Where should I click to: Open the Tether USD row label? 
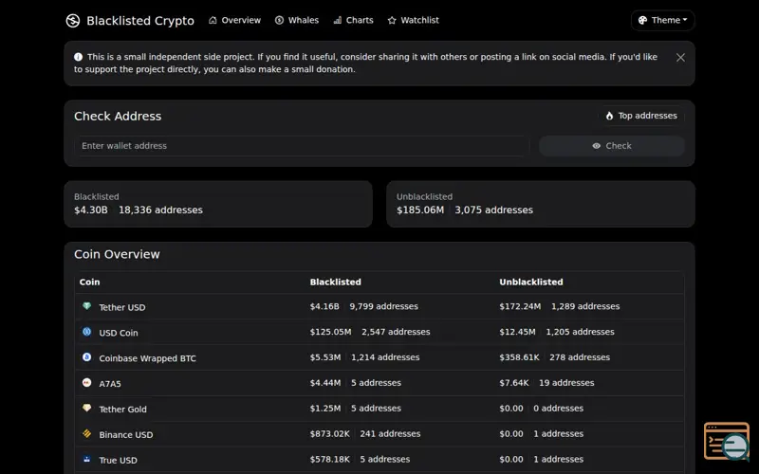click(122, 307)
